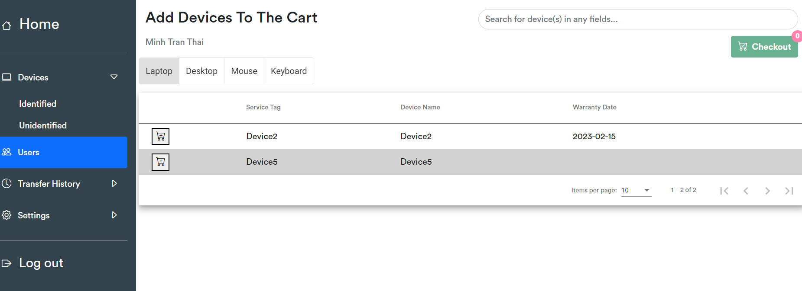Image resolution: width=802 pixels, height=291 pixels.
Task: Go to first page of results
Action: click(x=724, y=191)
